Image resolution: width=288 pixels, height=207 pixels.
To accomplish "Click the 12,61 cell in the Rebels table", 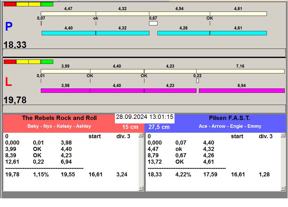I will (x=12, y=162).
